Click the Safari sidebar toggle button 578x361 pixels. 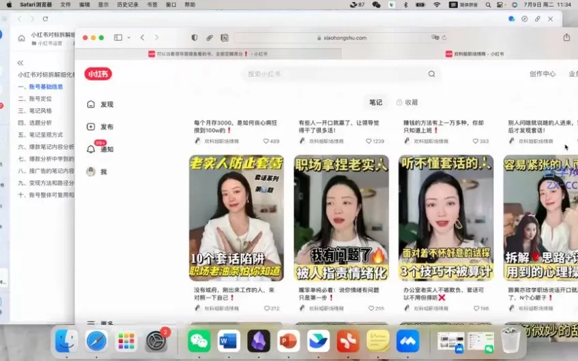(x=117, y=37)
